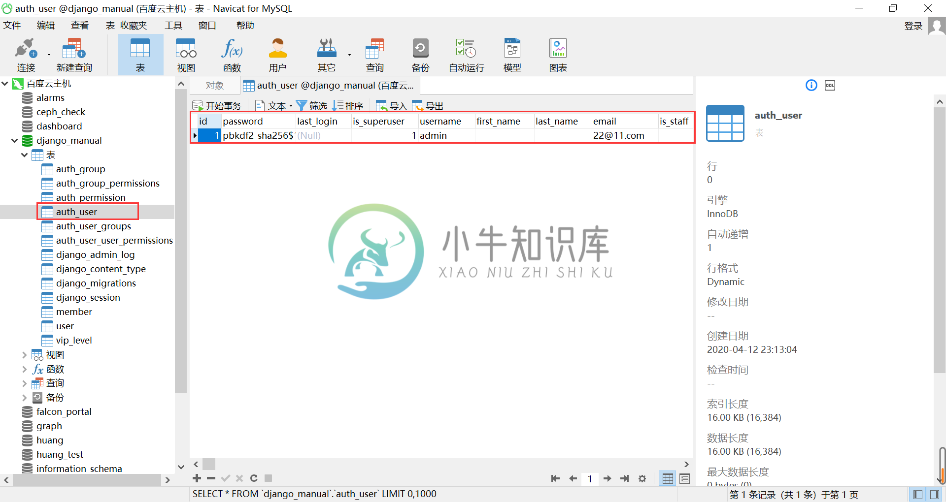Open the 自动运行 automation icon
Viewport: 946px width, 502px height.
click(466, 54)
